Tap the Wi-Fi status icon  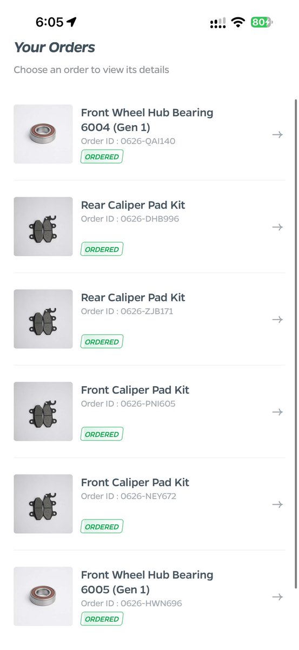(x=237, y=22)
